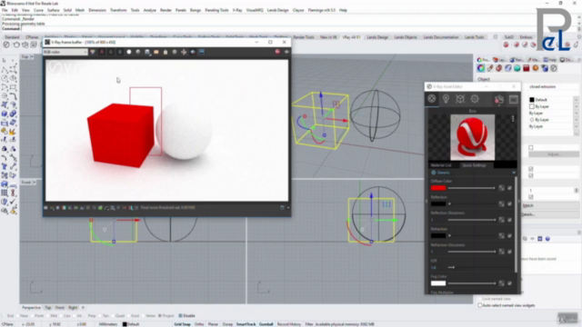Screen dimensions: 582x327
Task: Toggle Gumball in status bar
Action: click(x=266, y=324)
